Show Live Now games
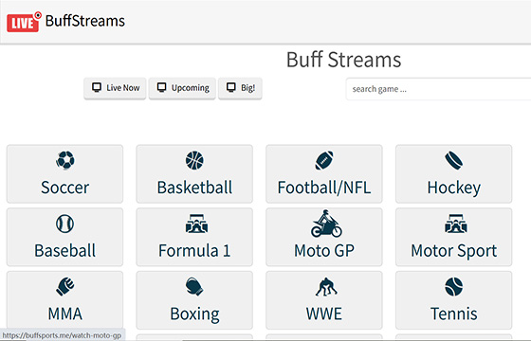 pos(115,88)
